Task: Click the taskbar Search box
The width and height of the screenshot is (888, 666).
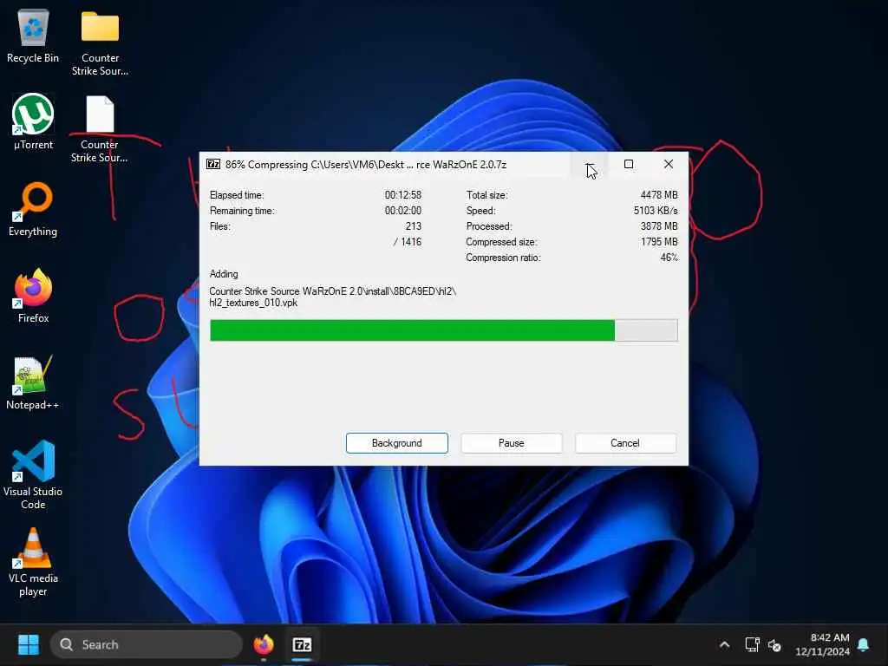Action: coord(147,644)
